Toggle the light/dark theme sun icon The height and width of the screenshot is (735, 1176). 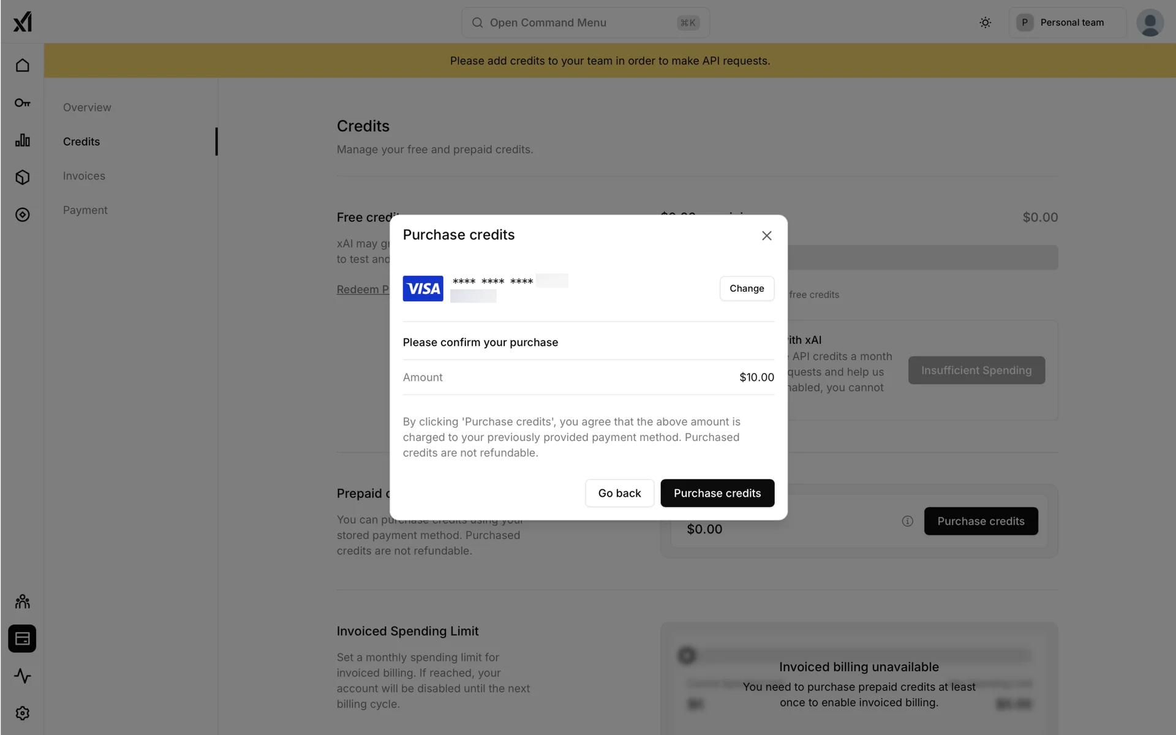click(985, 23)
